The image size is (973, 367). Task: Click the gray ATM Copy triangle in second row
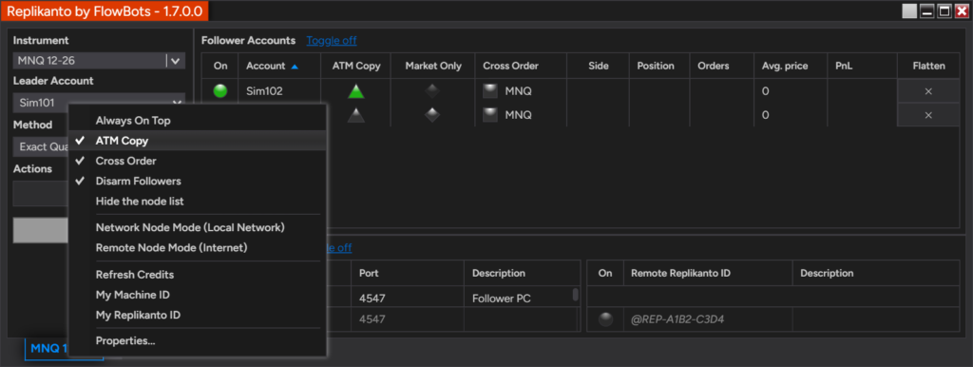point(356,115)
